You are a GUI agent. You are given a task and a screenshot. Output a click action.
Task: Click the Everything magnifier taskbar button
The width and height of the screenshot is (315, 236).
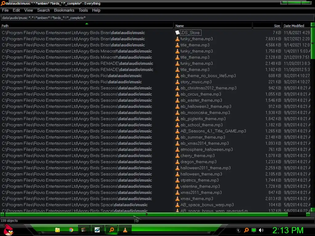pos(111,230)
